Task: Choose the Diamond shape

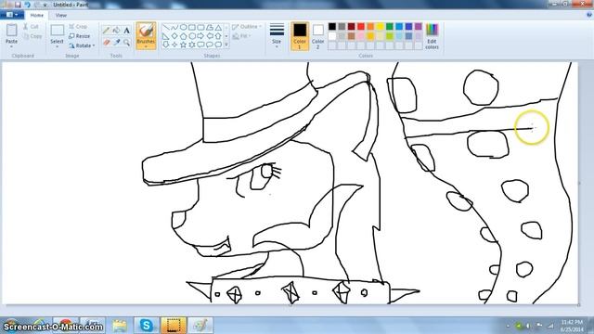Action: point(174,36)
